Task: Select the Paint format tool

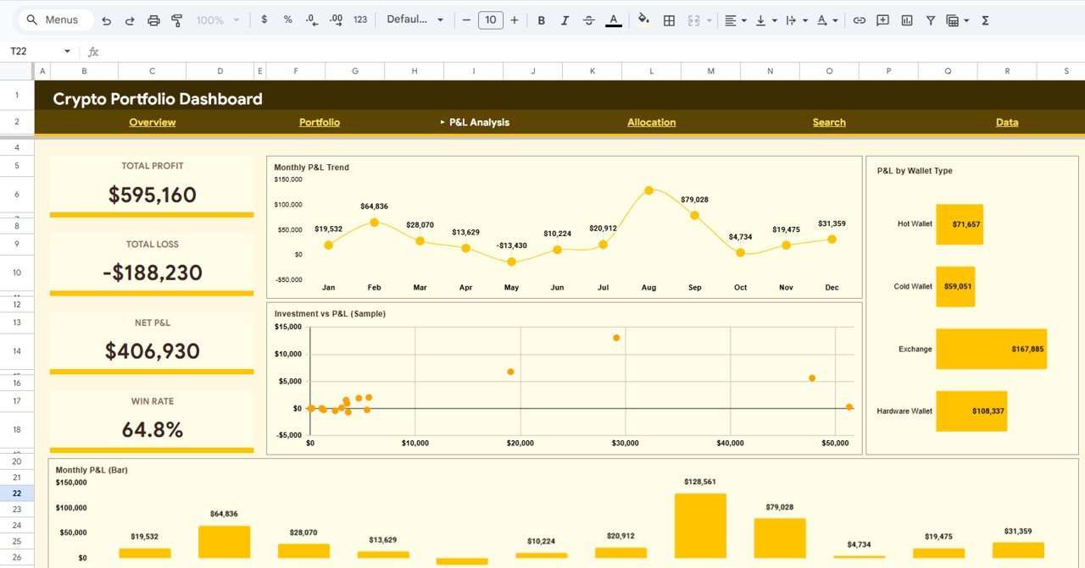Action: tap(176, 19)
